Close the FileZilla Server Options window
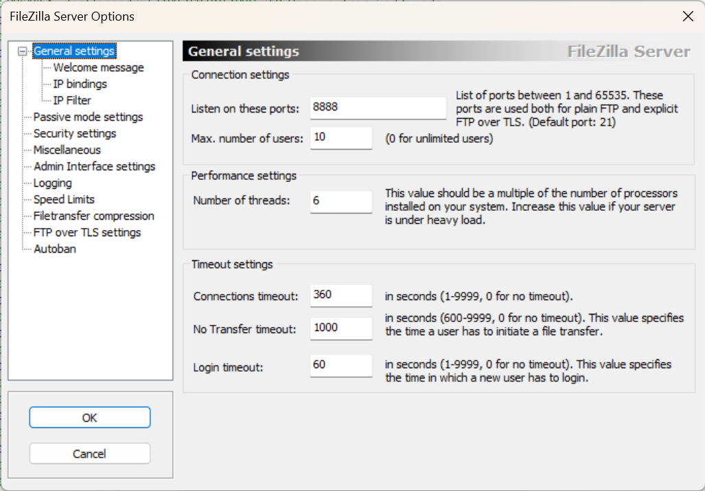Viewport: 705px width, 491px height. [x=688, y=16]
